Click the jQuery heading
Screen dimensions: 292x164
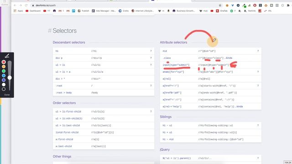tap(165, 149)
